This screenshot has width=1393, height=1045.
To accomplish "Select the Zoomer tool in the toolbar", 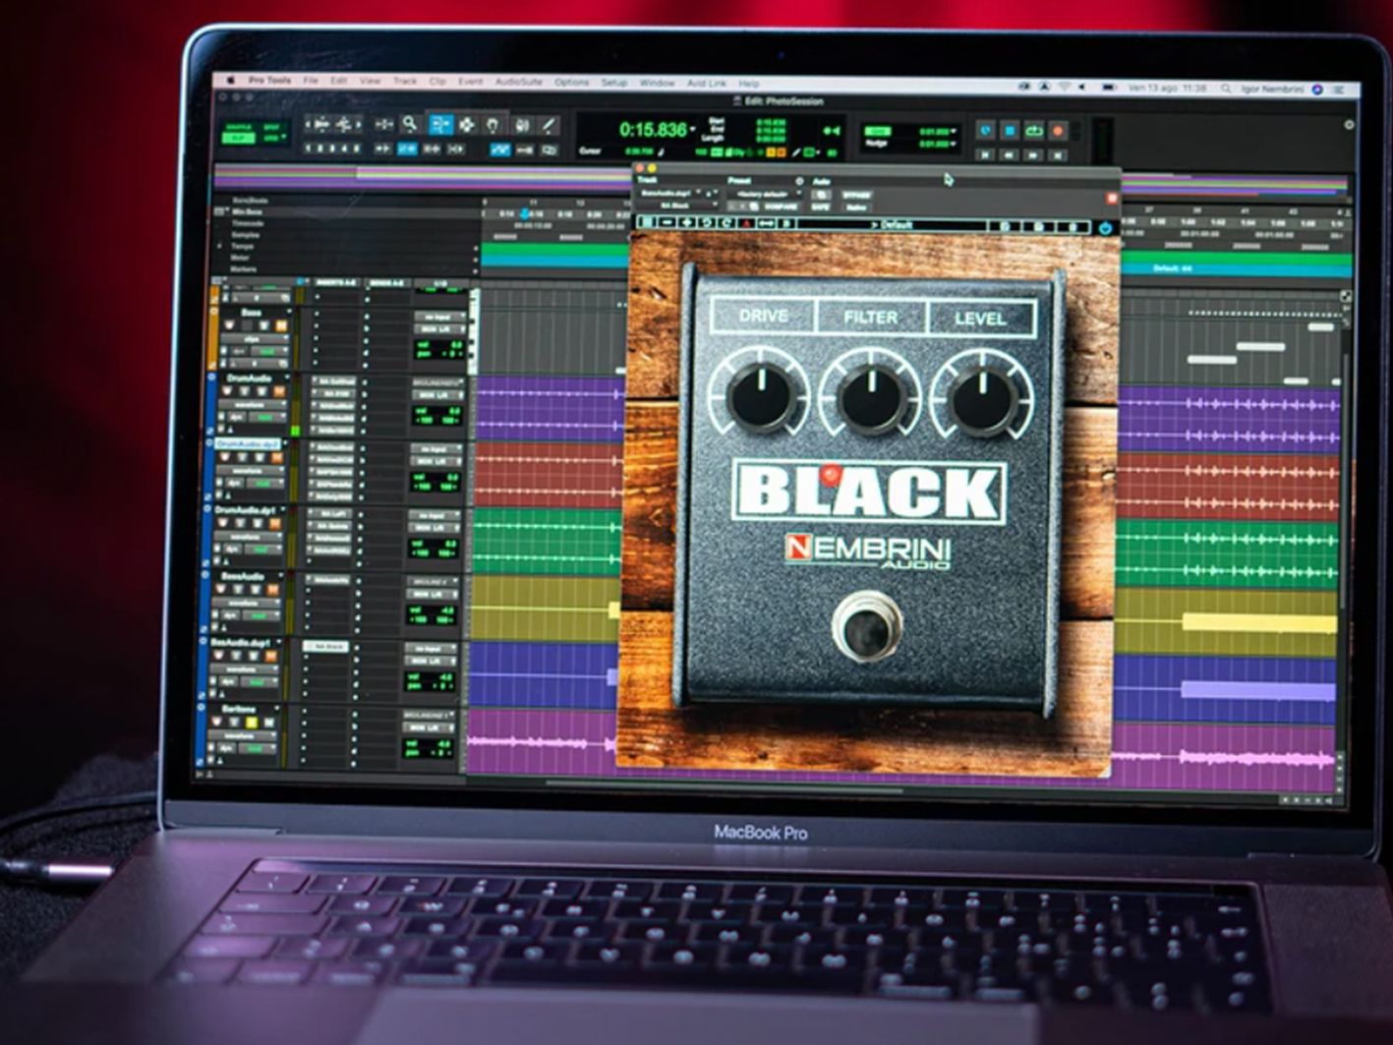I will pos(409,124).
